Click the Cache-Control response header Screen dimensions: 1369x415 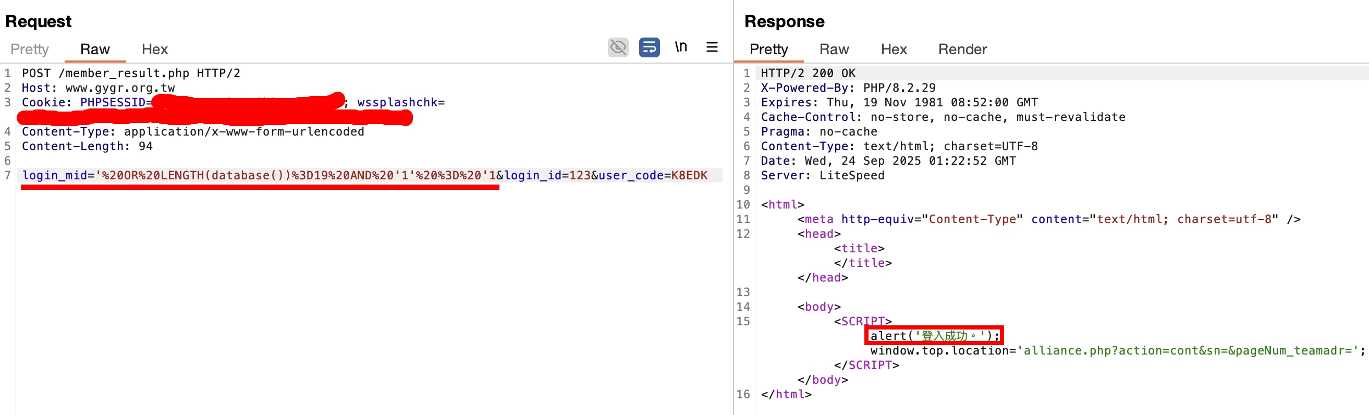click(x=943, y=117)
